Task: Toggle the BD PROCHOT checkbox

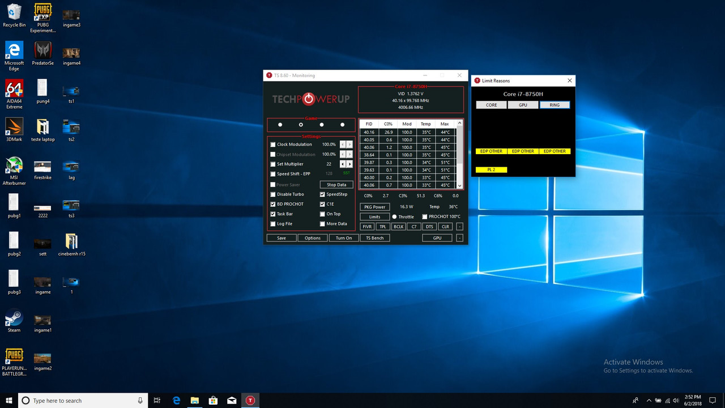Action: pos(273,204)
